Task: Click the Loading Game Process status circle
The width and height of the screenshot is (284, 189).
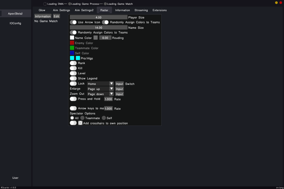Action: pos(70,4)
